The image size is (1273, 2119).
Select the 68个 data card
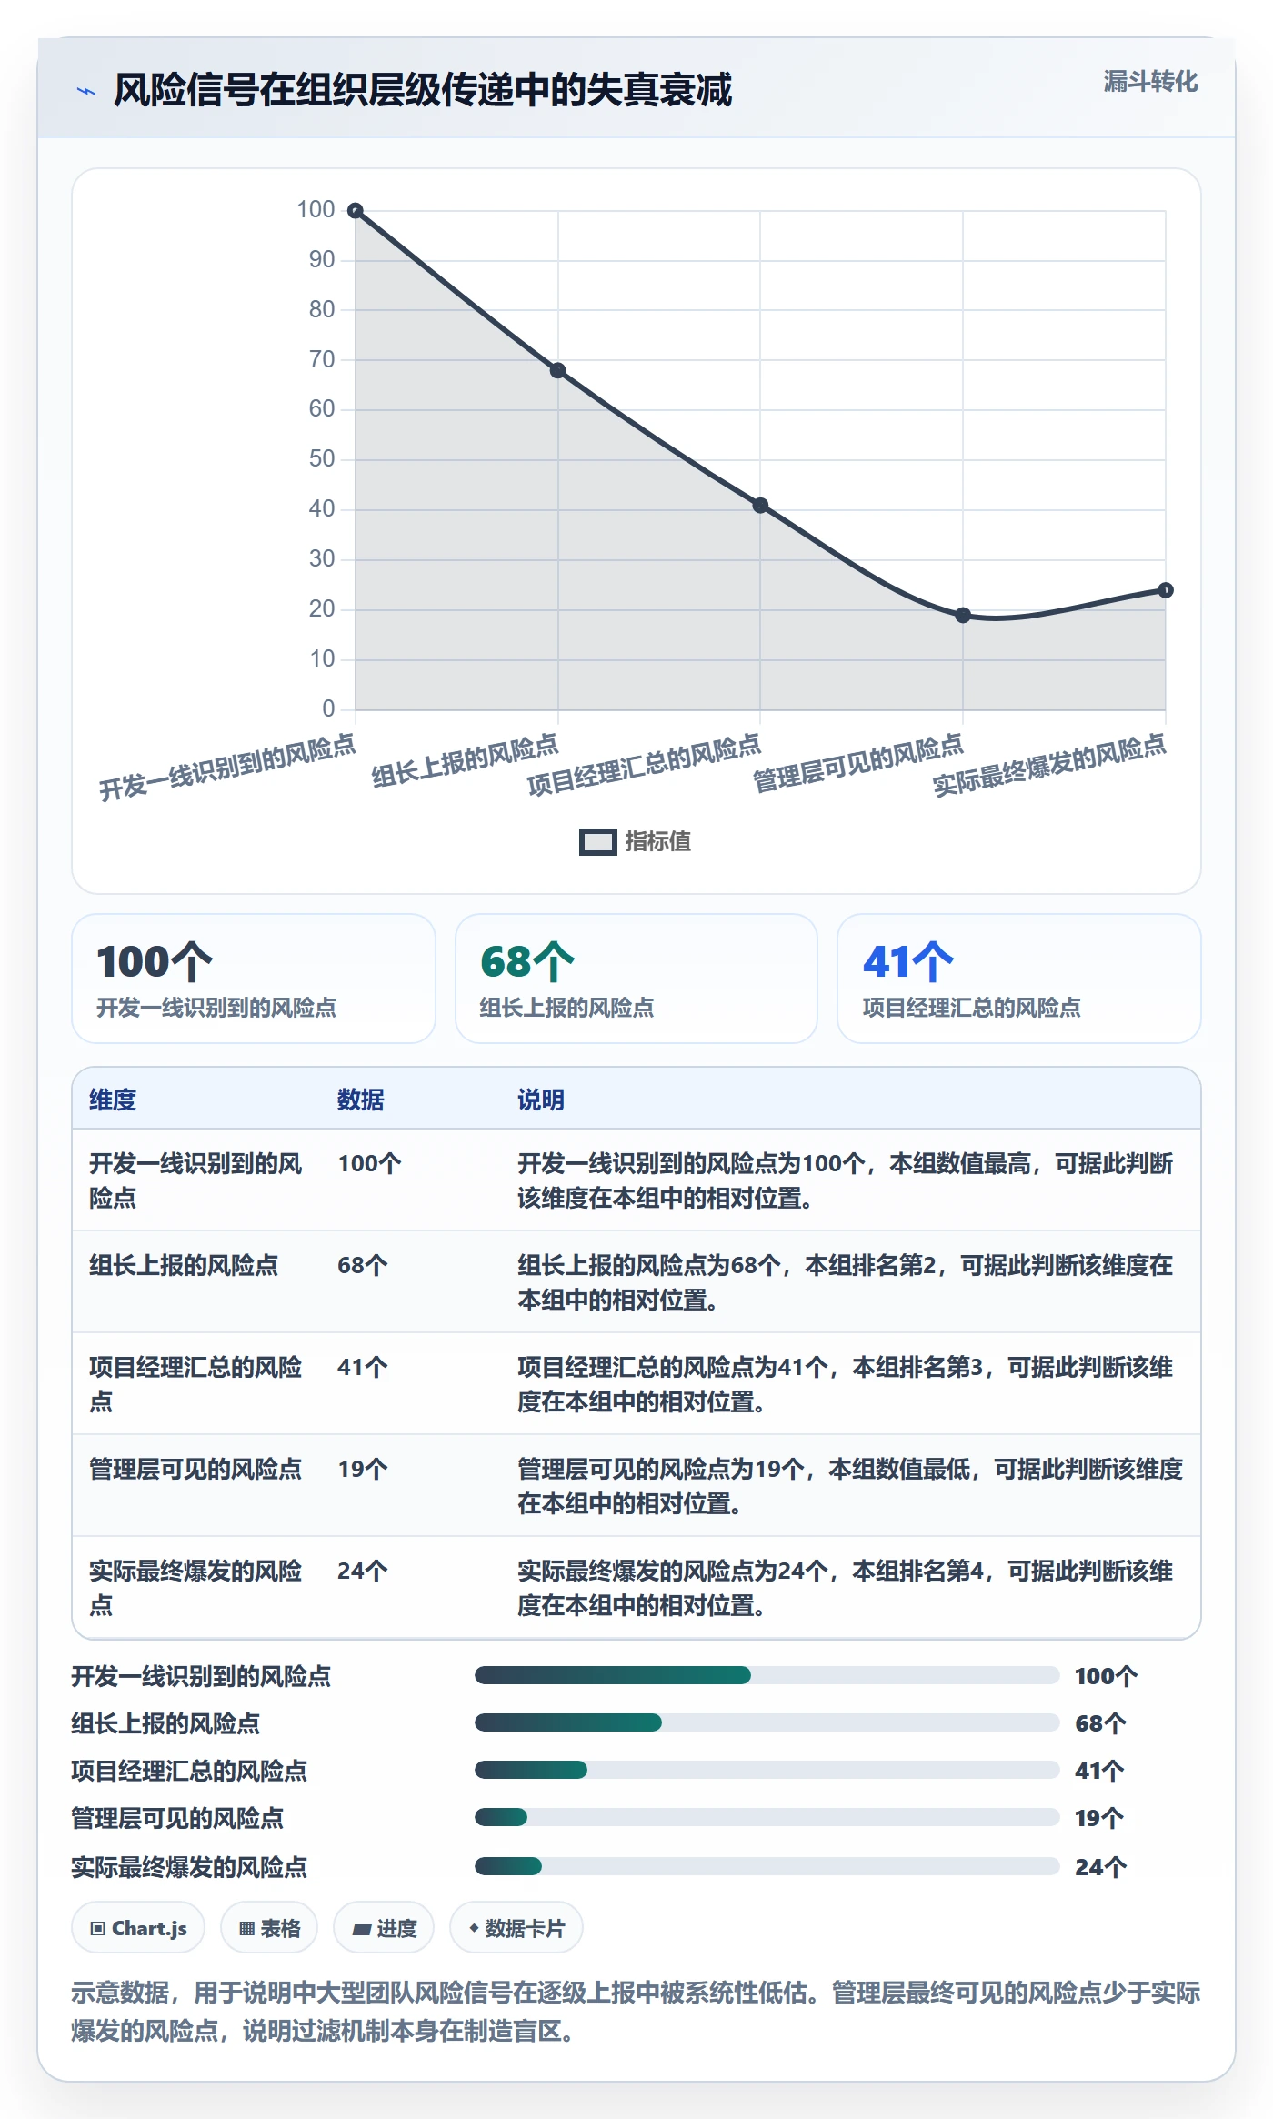tap(636, 979)
